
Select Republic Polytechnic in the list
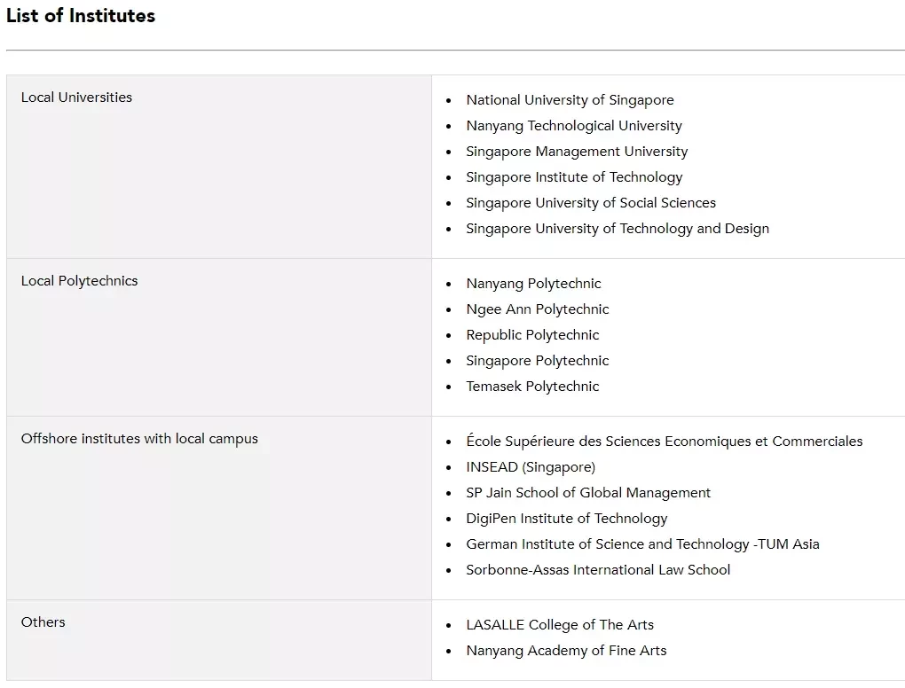[532, 335]
